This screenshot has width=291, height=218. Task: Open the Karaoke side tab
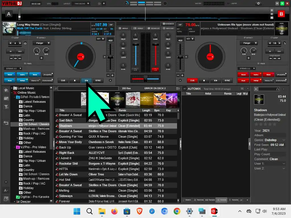coord(234,200)
